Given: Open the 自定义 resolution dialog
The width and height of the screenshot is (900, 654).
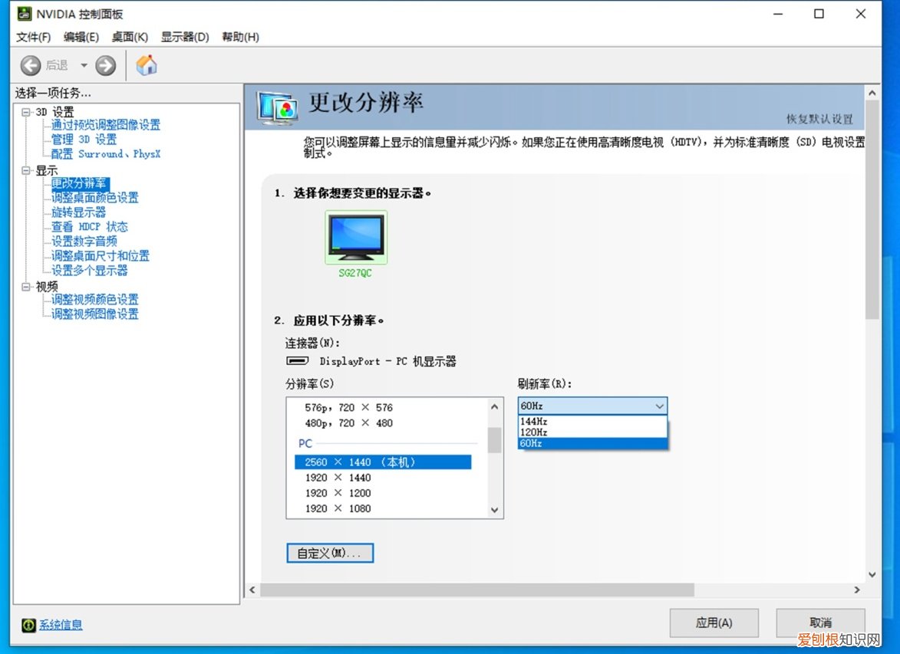Looking at the screenshot, I should [330, 553].
